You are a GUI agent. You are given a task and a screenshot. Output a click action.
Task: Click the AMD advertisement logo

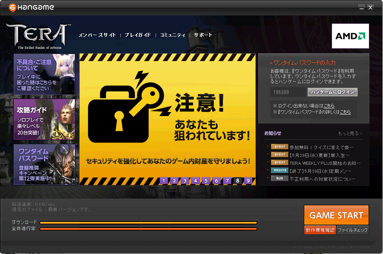(x=350, y=36)
